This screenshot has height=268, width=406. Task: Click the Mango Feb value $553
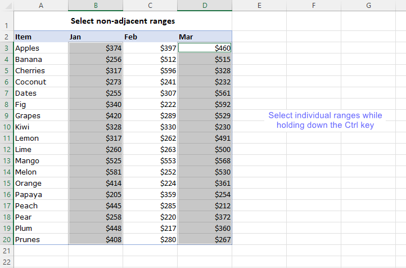click(x=150, y=160)
